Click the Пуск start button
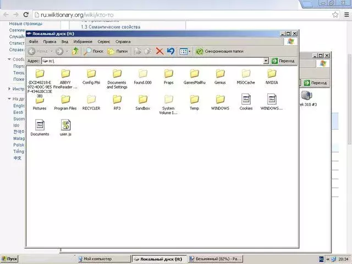Image resolution: width=352 pixels, height=264 pixels. tap(9, 259)
